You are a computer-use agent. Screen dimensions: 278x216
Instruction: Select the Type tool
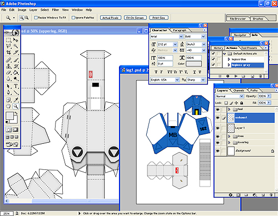click(x=16, y=86)
